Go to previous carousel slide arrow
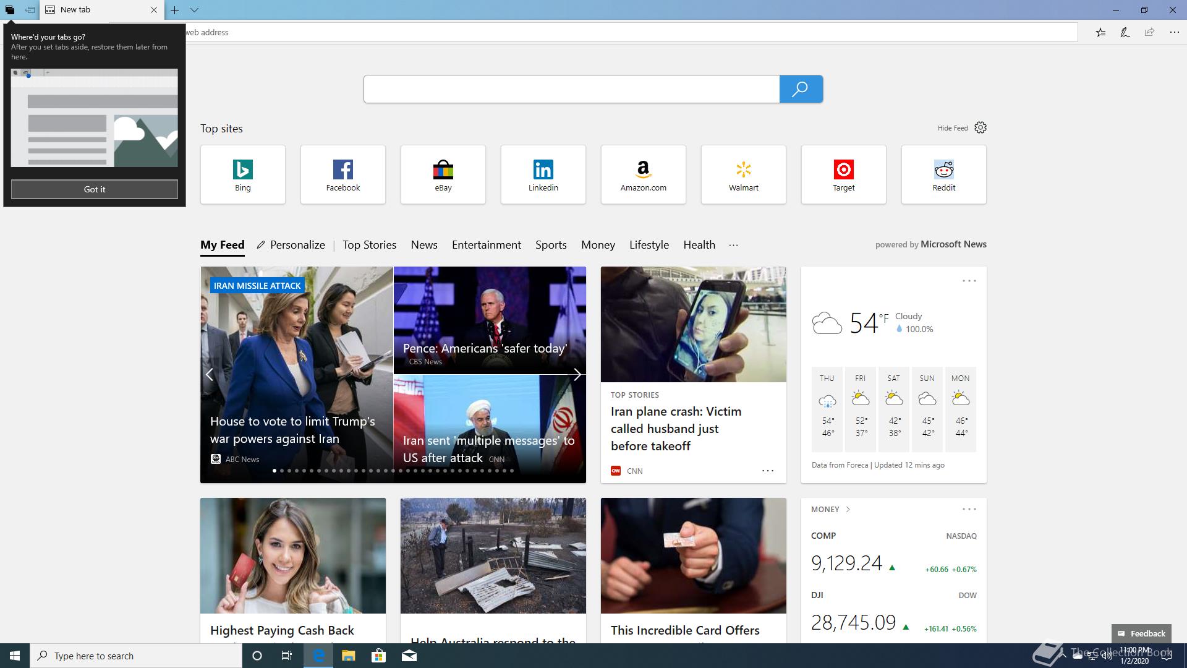This screenshot has height=668, width=1187. 210,374
